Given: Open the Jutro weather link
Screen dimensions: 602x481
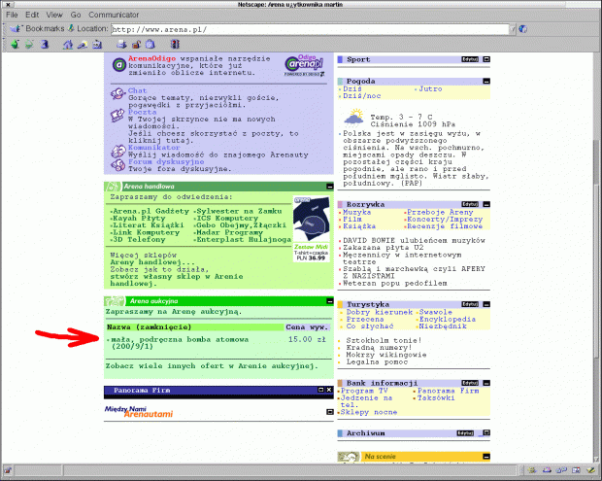Looking at the screenshot, I should (430, 88).
